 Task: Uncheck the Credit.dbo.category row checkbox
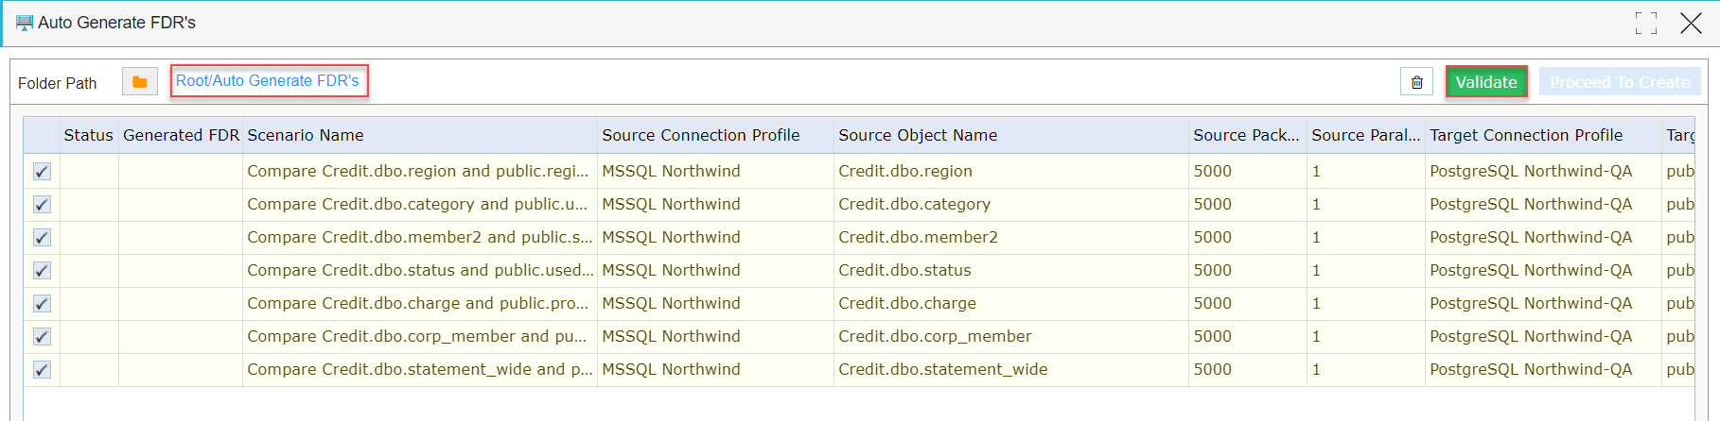coord(42,204)
